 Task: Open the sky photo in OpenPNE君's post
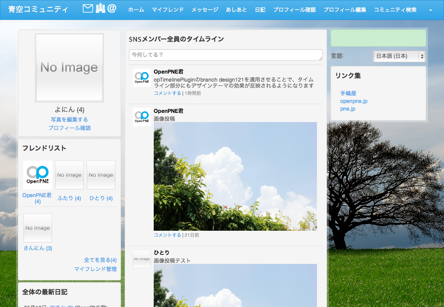(235, 176)
